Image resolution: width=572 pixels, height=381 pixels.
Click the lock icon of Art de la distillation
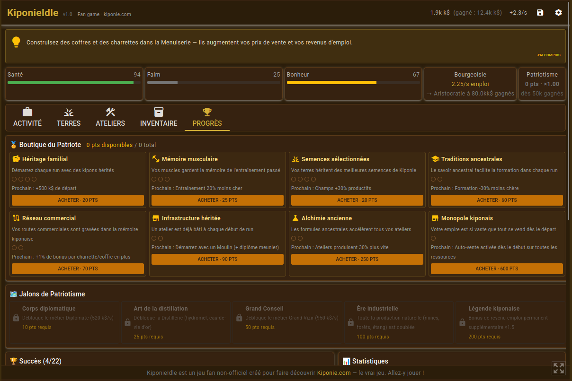click(127, 322)
